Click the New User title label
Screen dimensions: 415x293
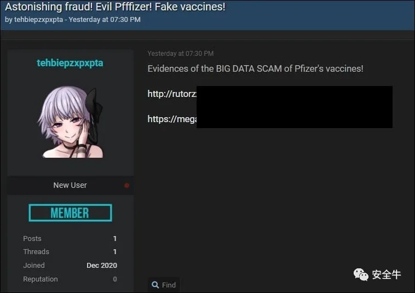(x=70, y=185)
